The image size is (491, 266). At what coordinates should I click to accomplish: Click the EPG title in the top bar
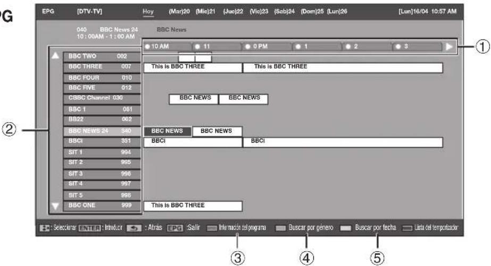pos(48,12)
